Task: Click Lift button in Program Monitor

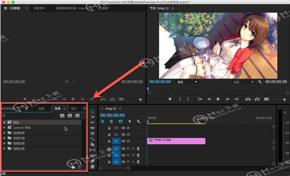Action: [x=248, y=99]
